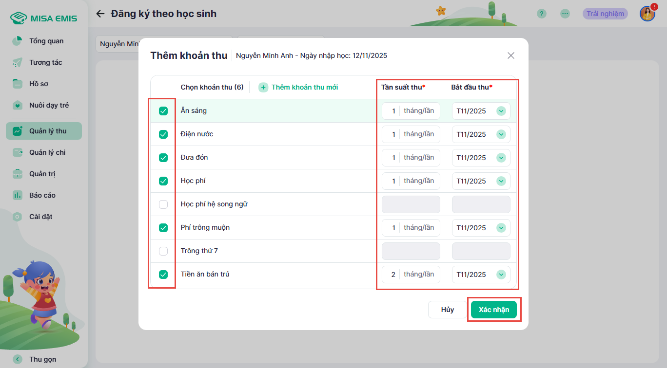Click the Hủy button
The height and width of the screenshot is (368, 667).
click(447, 310)
